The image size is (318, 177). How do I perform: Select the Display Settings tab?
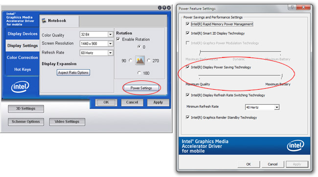tap(23, 46)
